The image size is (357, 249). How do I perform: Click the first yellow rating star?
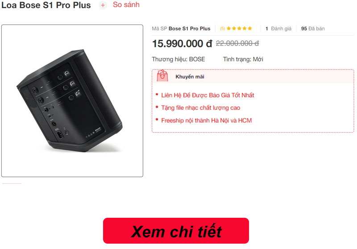[x=228, y=29]
